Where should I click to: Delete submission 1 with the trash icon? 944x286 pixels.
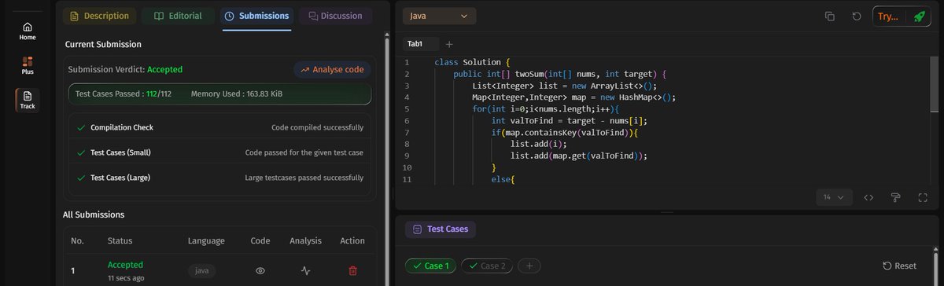coord(352,270)
